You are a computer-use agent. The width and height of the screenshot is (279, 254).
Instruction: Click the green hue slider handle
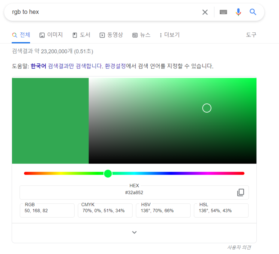[x=108, y=174]
